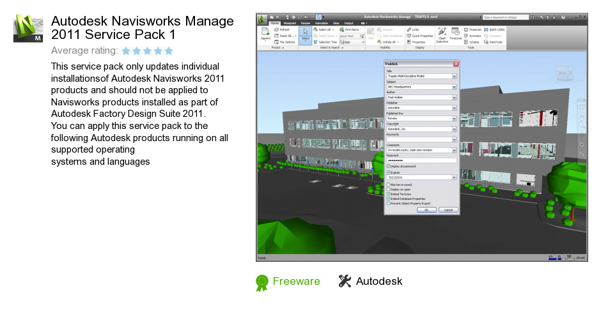Open the Title dropdown in Publish dialog
The image size is (601, 311).
(454, 76)
